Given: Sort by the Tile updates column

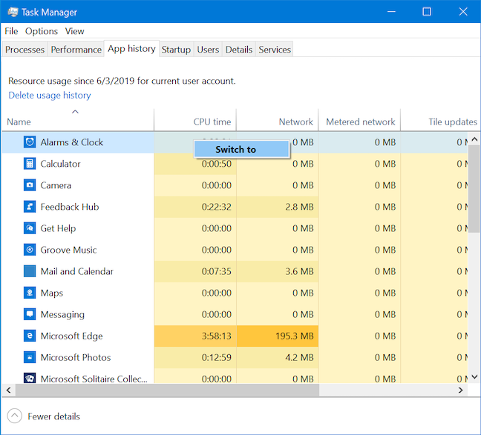Looking at the screenshot, I should pyautogui.click(x=440, y=122).
